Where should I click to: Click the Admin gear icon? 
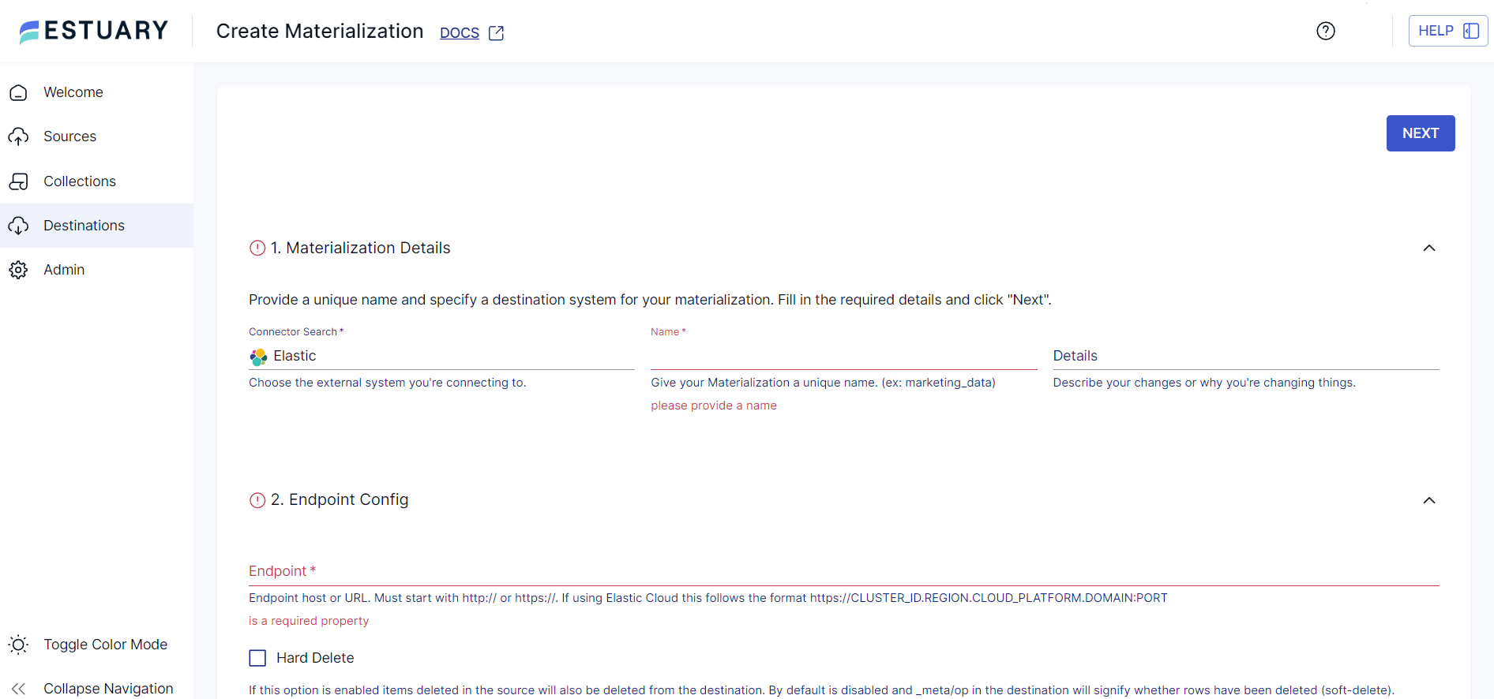pyautogui.click(x=19, y=270)
